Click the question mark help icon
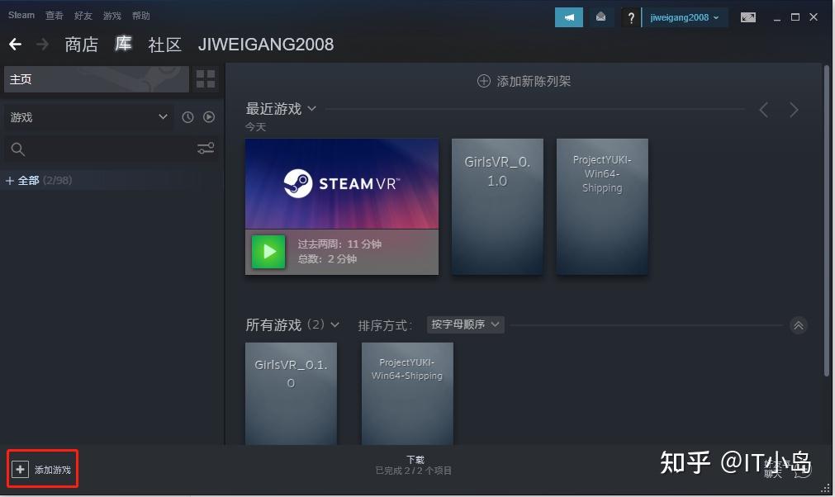835x497 pixels. [x=631, y=17]
